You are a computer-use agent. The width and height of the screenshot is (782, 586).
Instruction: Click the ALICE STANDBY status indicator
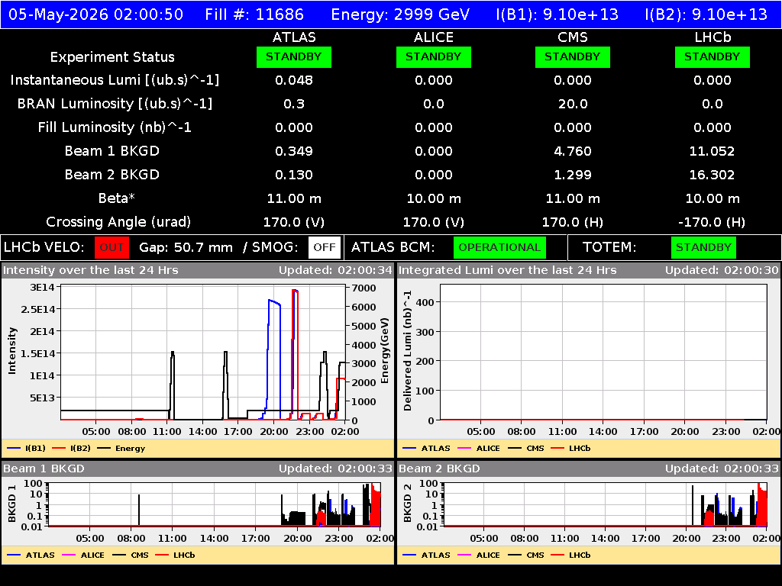[x=434, y=57]
